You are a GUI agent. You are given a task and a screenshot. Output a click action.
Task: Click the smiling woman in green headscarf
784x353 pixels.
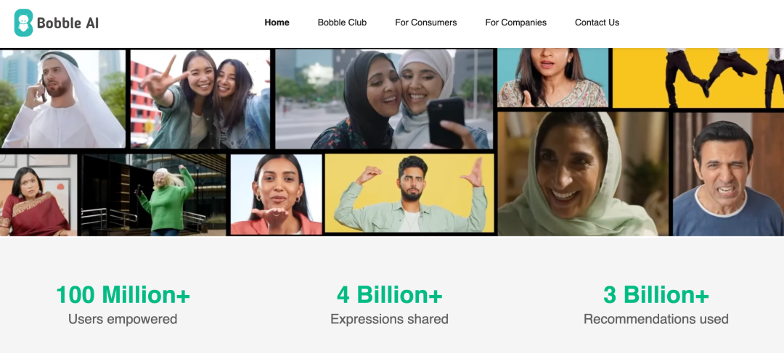(583, 174)
